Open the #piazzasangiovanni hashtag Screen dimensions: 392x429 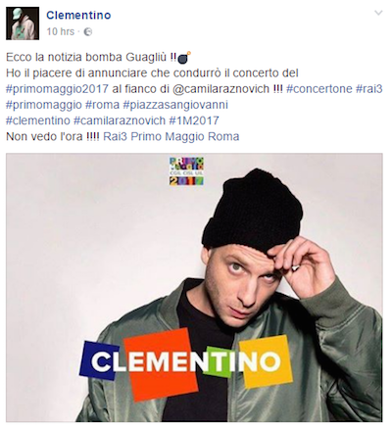tap(175, 105)
